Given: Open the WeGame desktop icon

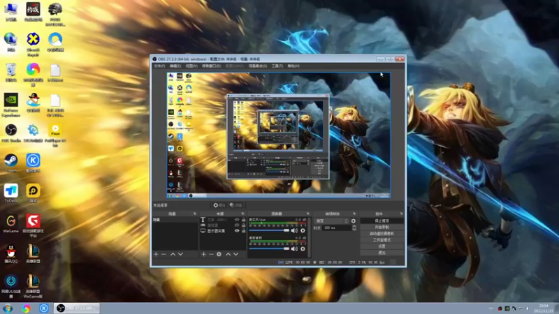Looking at the screenshot, I should [x=11, y=223].
